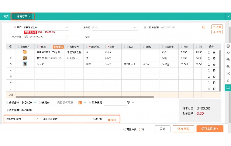Screen dimensions: 231x146
Task: Sort by the 数量2 column arrows
Action: coord(144,47)
